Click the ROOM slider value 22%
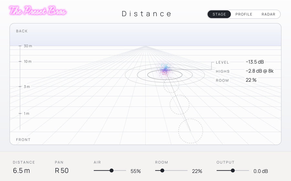This screenshot has width=291, height=181. tap(197, 171)
